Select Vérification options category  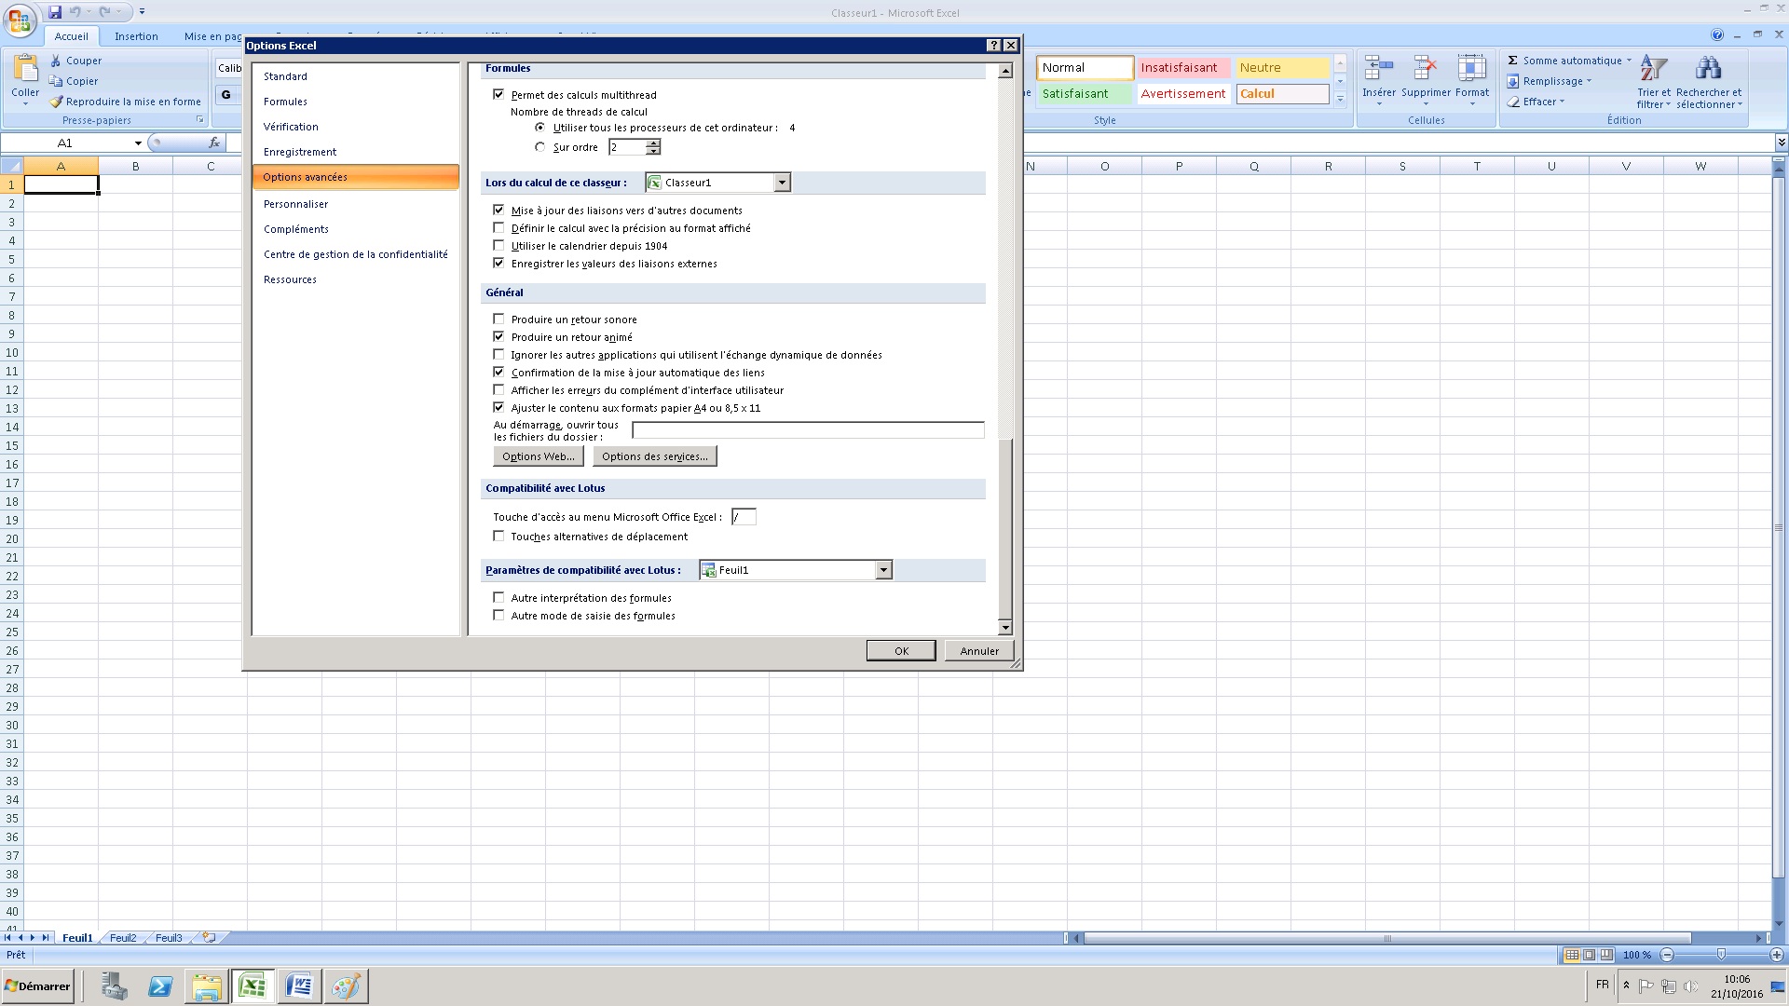click(x=291, y=127)
